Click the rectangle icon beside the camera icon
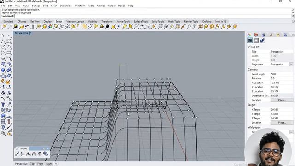295x166 pixels. click(256, 40)
